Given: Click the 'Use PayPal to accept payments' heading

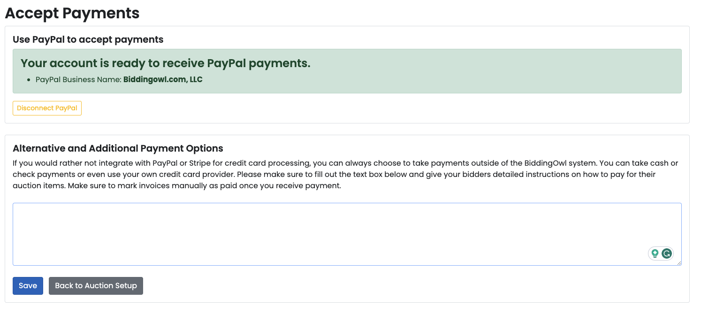Looking at the screenshot, I should tap(88, 39).
